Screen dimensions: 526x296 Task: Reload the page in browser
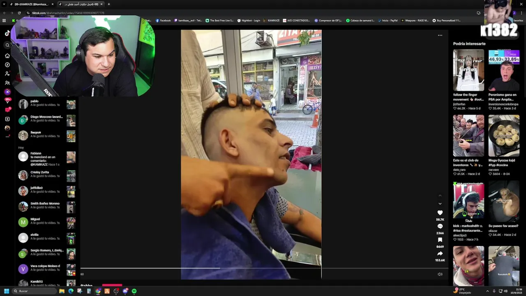[19, 13]
